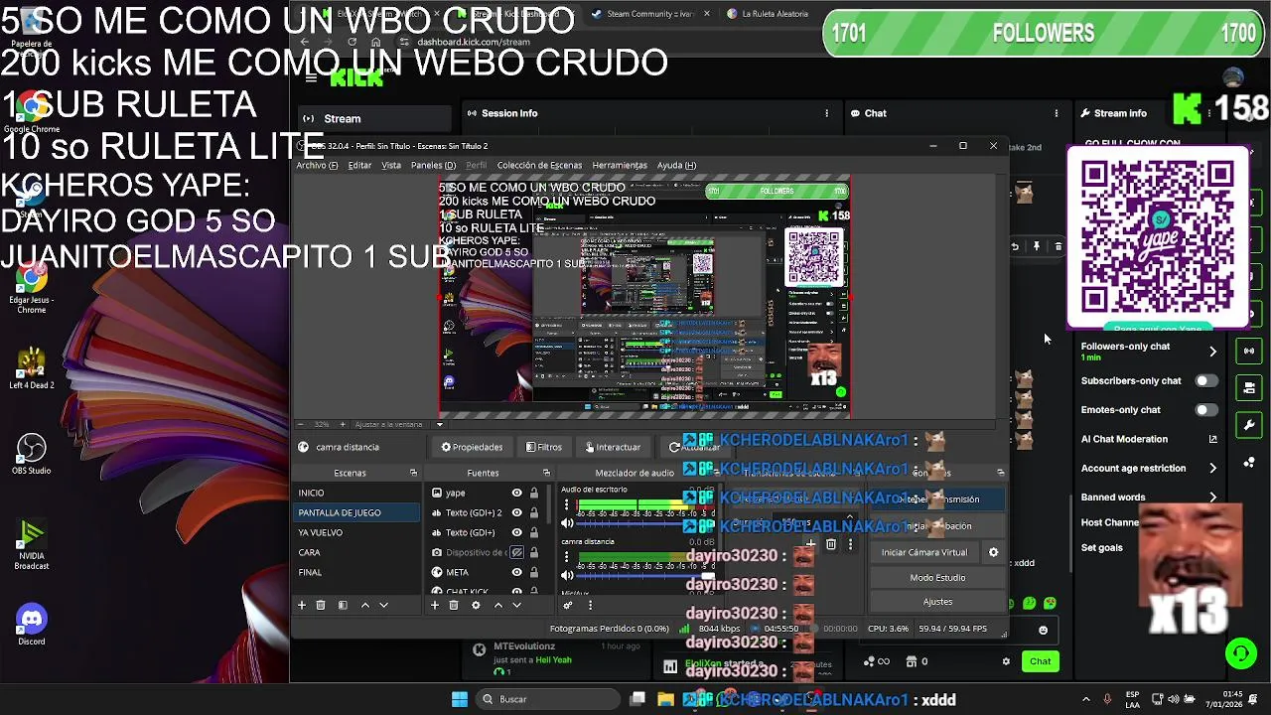
Task: Move scene up in Escenas toolbar
Action: click(x=364, y=605)
